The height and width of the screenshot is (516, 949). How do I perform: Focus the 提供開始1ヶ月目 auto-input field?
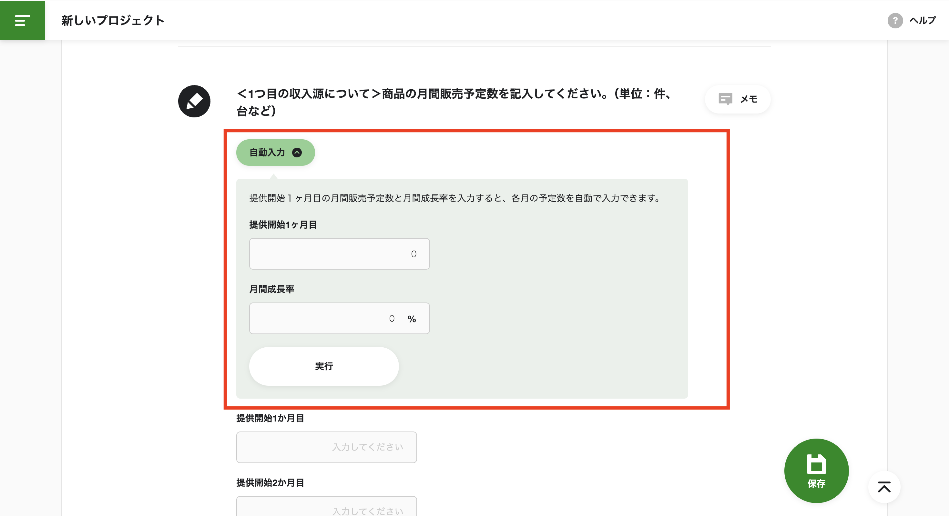pyautogui.click(x=339, y=254)
